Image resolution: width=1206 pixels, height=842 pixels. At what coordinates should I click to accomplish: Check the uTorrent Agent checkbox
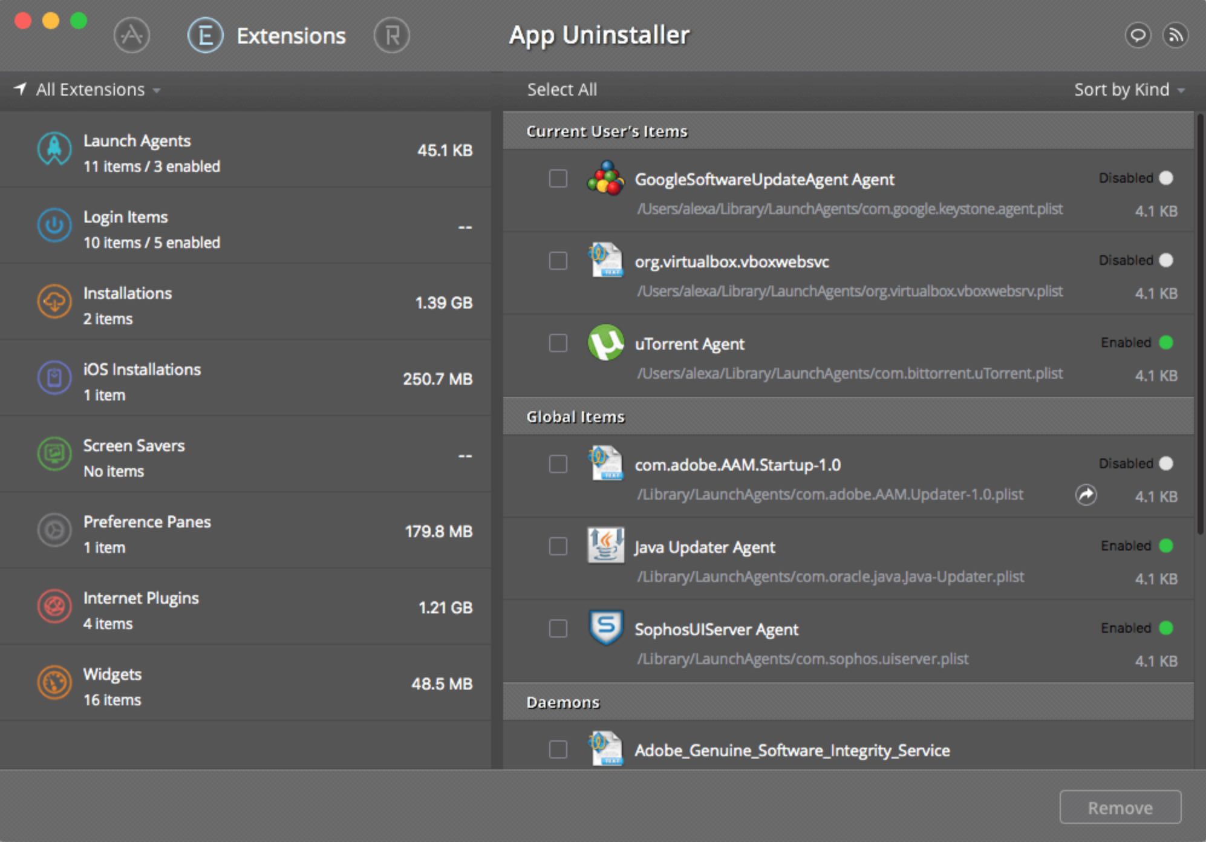(x=558, y=343)
